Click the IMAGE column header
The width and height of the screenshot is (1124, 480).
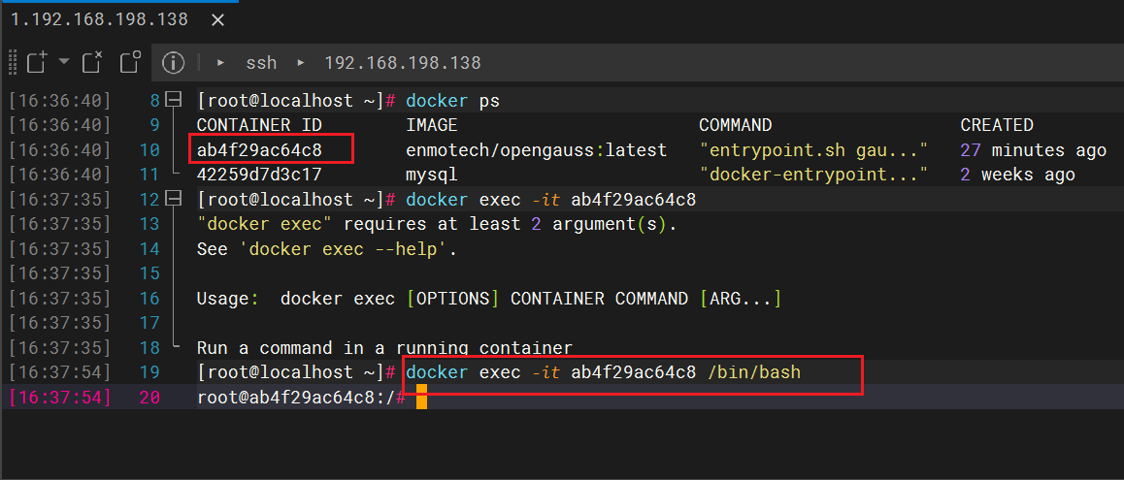pyautogui.click(x=432, y=125)
